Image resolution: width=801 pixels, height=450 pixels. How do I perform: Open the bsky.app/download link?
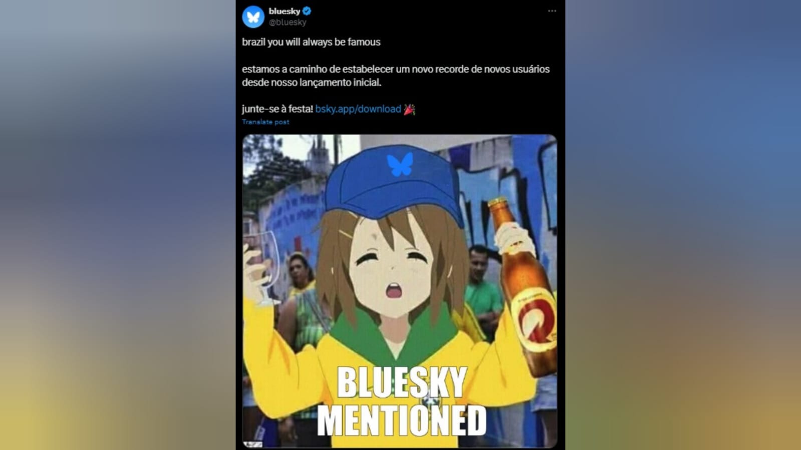(358, 109)
